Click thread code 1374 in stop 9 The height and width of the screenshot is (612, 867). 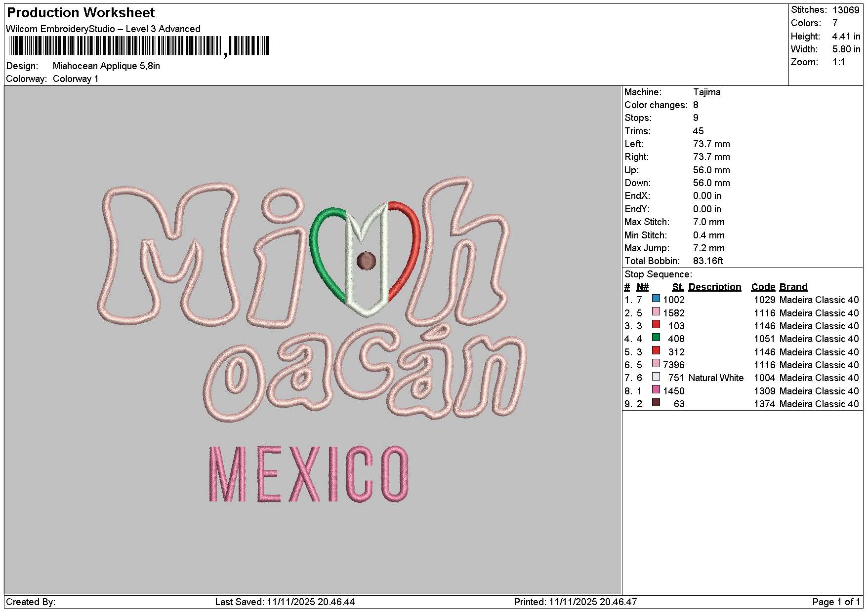(x=765, y=404)
